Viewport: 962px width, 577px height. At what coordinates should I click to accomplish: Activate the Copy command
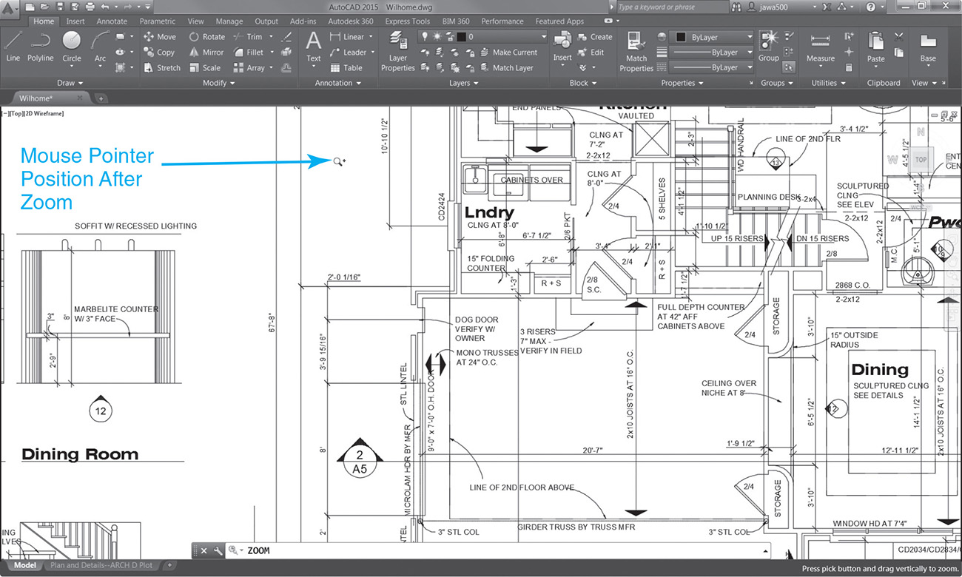click(158, 53)
